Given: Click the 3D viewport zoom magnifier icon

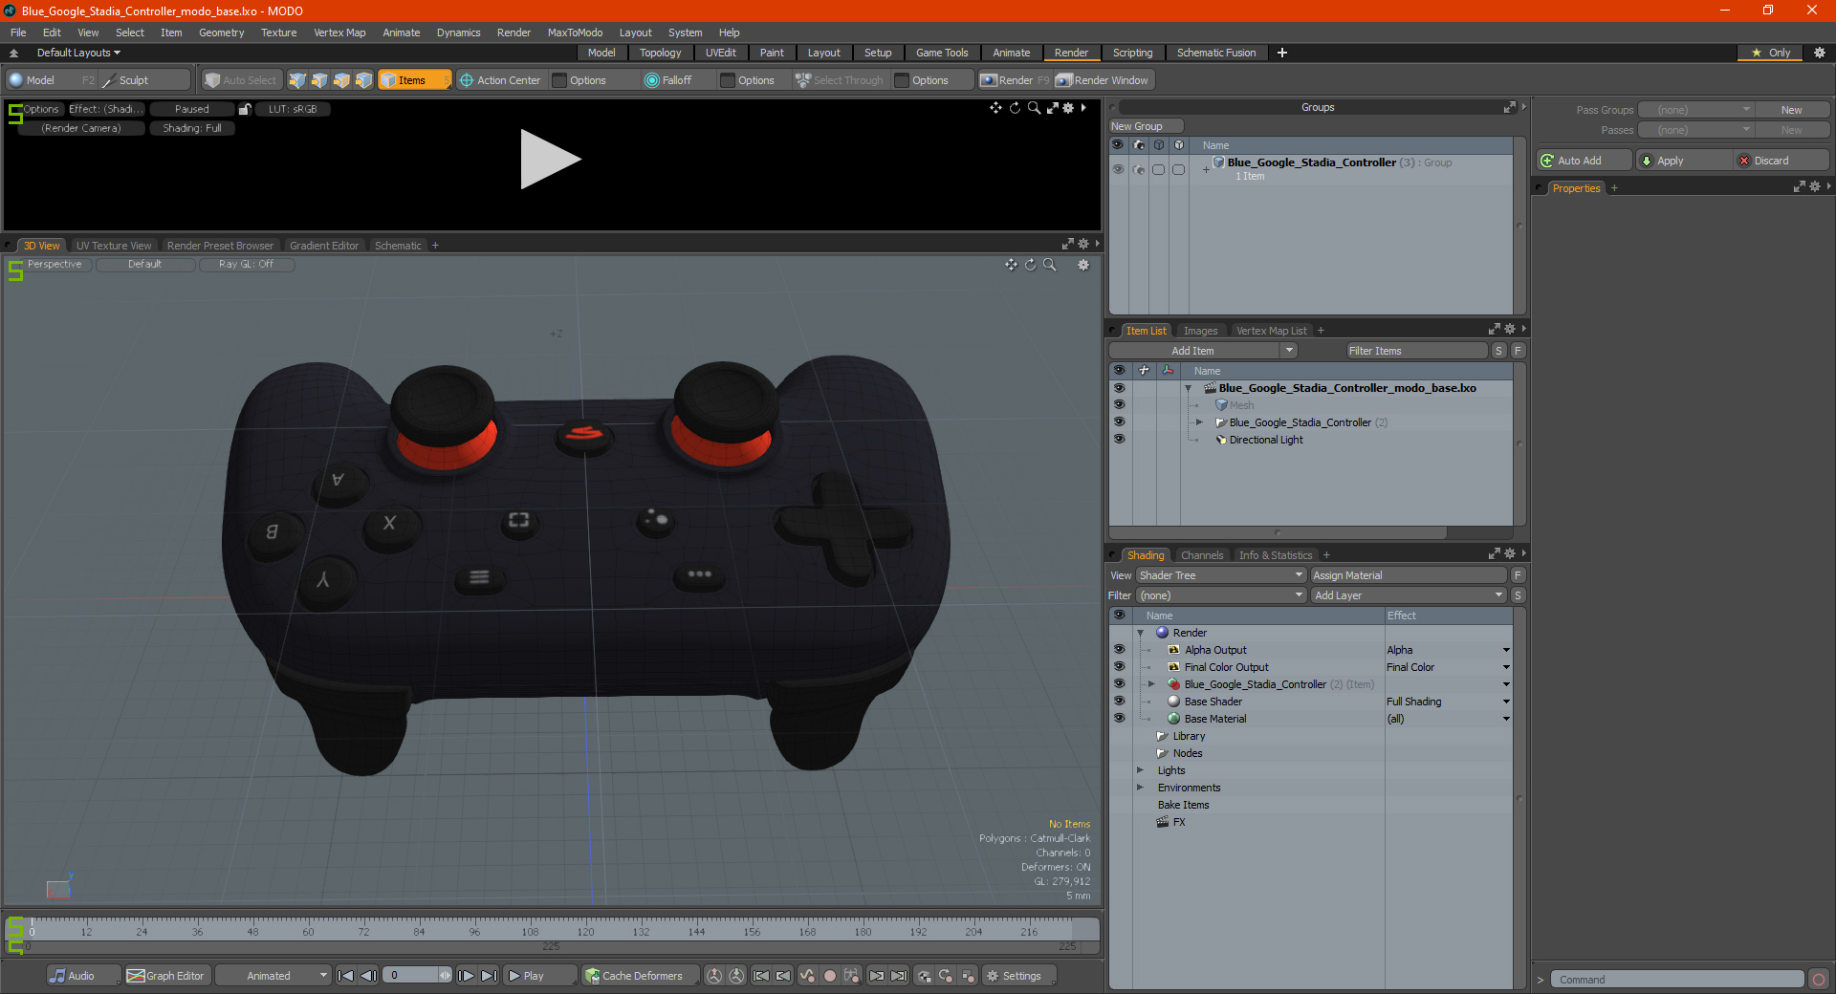Looking at the screenshot, I should coord(1049,265).
